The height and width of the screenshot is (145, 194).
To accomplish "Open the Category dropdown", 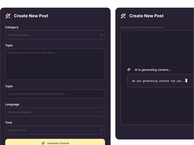I will click(x=55, y=35).
